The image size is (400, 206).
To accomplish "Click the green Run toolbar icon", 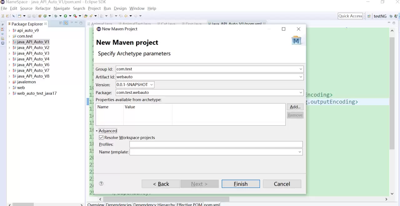I will tap(65, 16).
